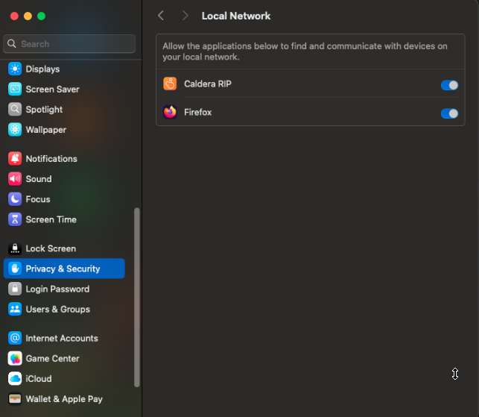Select Game Center label
The width and height of the screenshot is (479, 417).
53,359
